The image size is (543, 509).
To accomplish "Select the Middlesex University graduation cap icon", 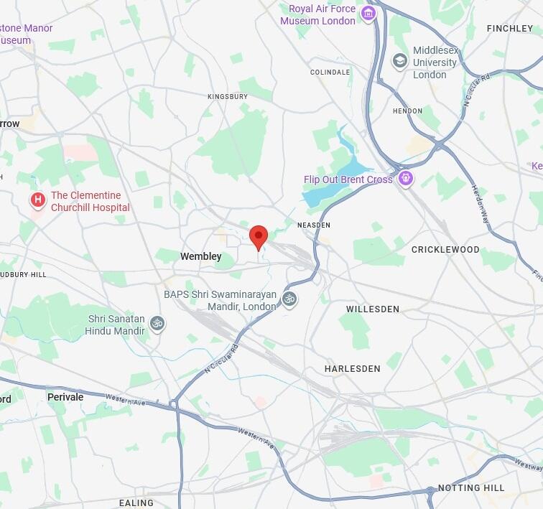I will tap(399, 61).
